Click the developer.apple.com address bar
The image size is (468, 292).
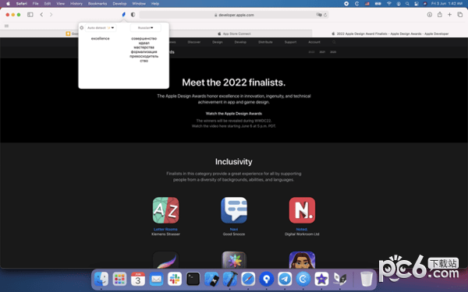pos(234,15)
